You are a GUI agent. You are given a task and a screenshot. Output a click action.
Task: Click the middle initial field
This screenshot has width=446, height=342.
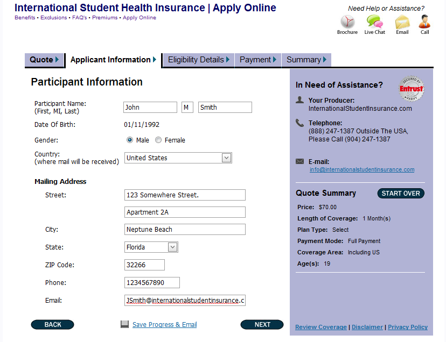tap(187, 108)
